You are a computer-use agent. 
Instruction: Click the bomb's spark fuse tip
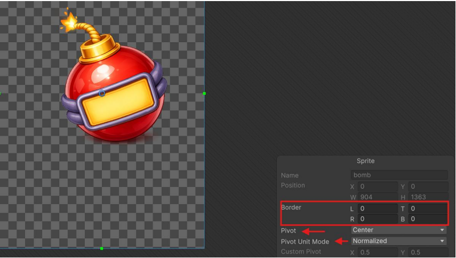click(69, 21)
